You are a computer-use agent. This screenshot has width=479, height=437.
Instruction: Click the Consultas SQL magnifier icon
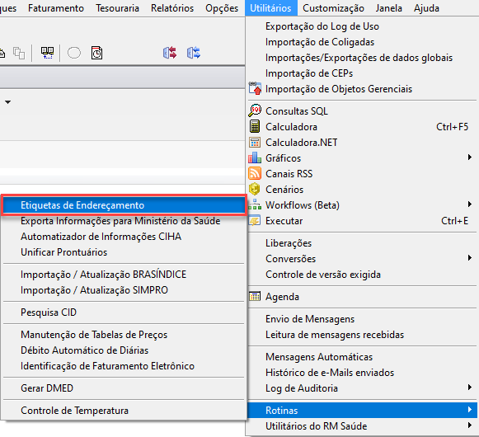pyautogui.click(x=255, y=110)
